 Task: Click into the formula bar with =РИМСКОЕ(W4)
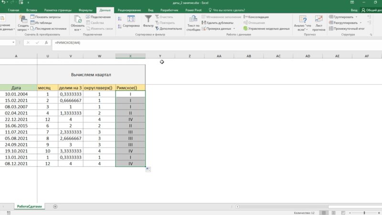[x=217, y=43]
